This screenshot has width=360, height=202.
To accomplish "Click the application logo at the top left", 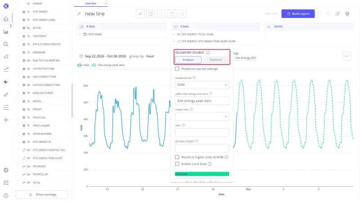I will (x=6, y=6).
